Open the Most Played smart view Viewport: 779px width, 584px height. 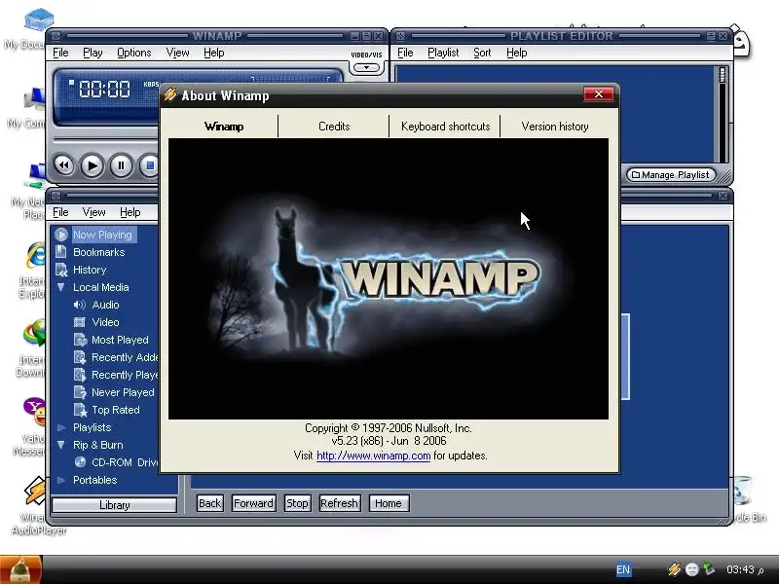coord(120,340)
